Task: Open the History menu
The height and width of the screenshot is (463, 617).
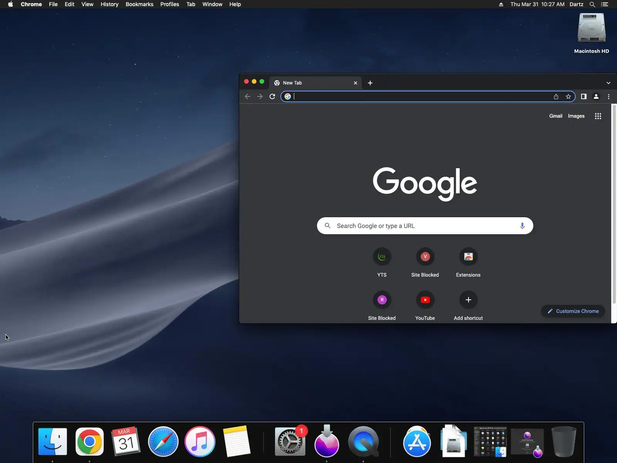Action: click(x=110, y=4)
